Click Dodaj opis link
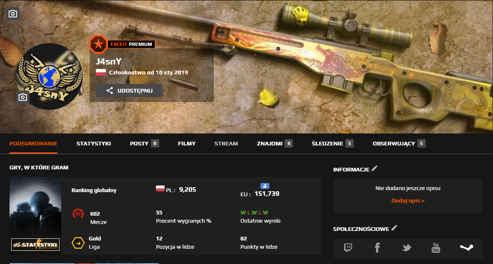The image size is (493, 264). point(408,201)
